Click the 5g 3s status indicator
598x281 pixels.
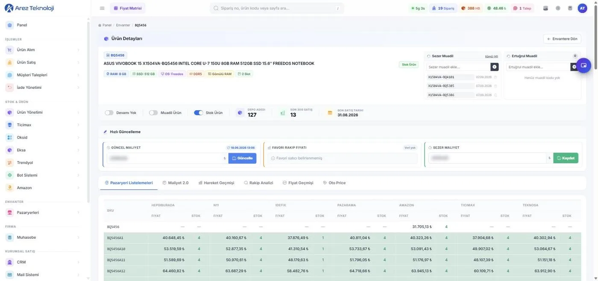click(418, 8)
